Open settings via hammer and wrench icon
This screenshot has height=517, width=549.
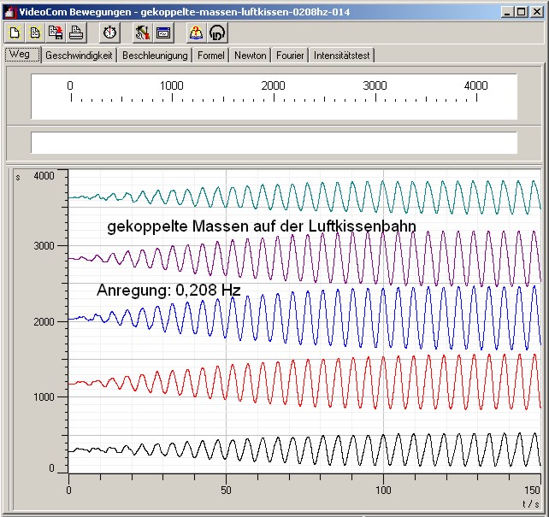click(143, 33)
